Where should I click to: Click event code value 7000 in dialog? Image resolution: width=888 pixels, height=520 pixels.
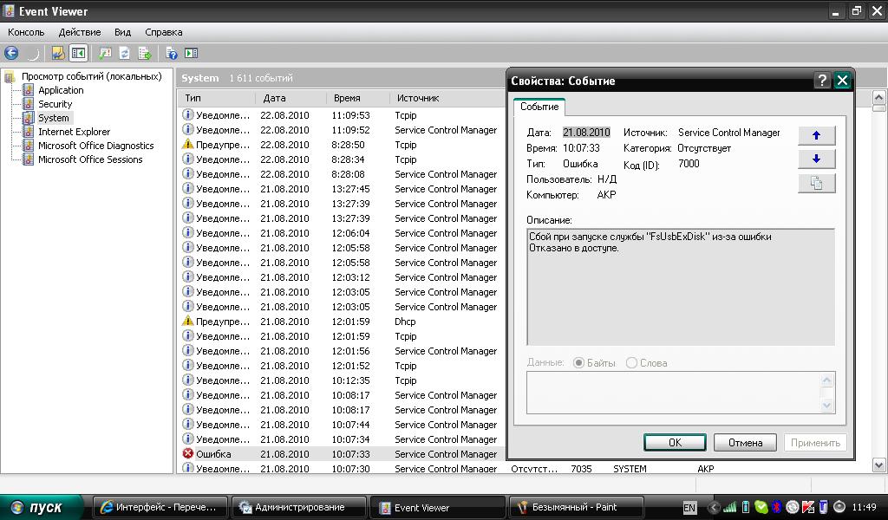[x=689, y=164]
